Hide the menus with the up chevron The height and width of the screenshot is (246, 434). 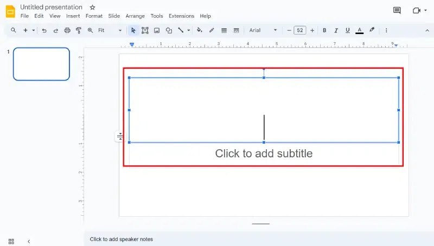click(x=427, y=30)
